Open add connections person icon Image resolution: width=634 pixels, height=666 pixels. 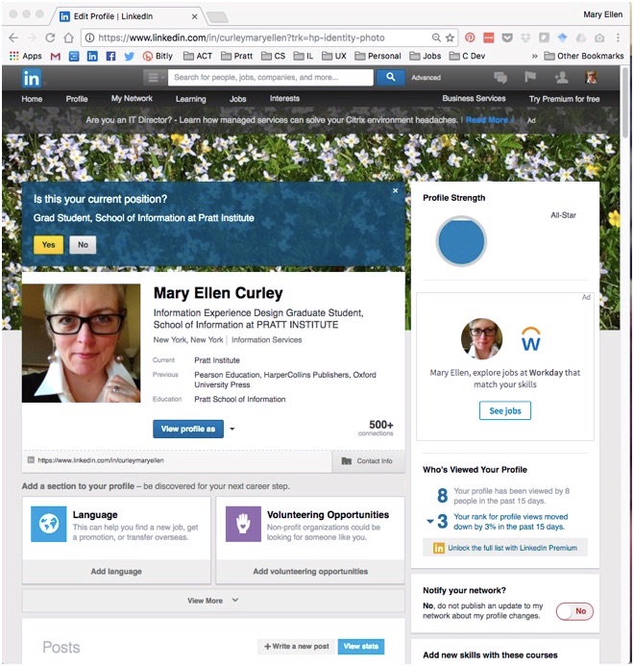pos(561,77)
